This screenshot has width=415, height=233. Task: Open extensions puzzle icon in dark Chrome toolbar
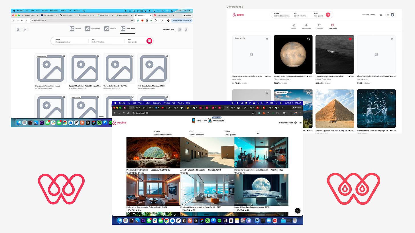(x=278, y=113)
